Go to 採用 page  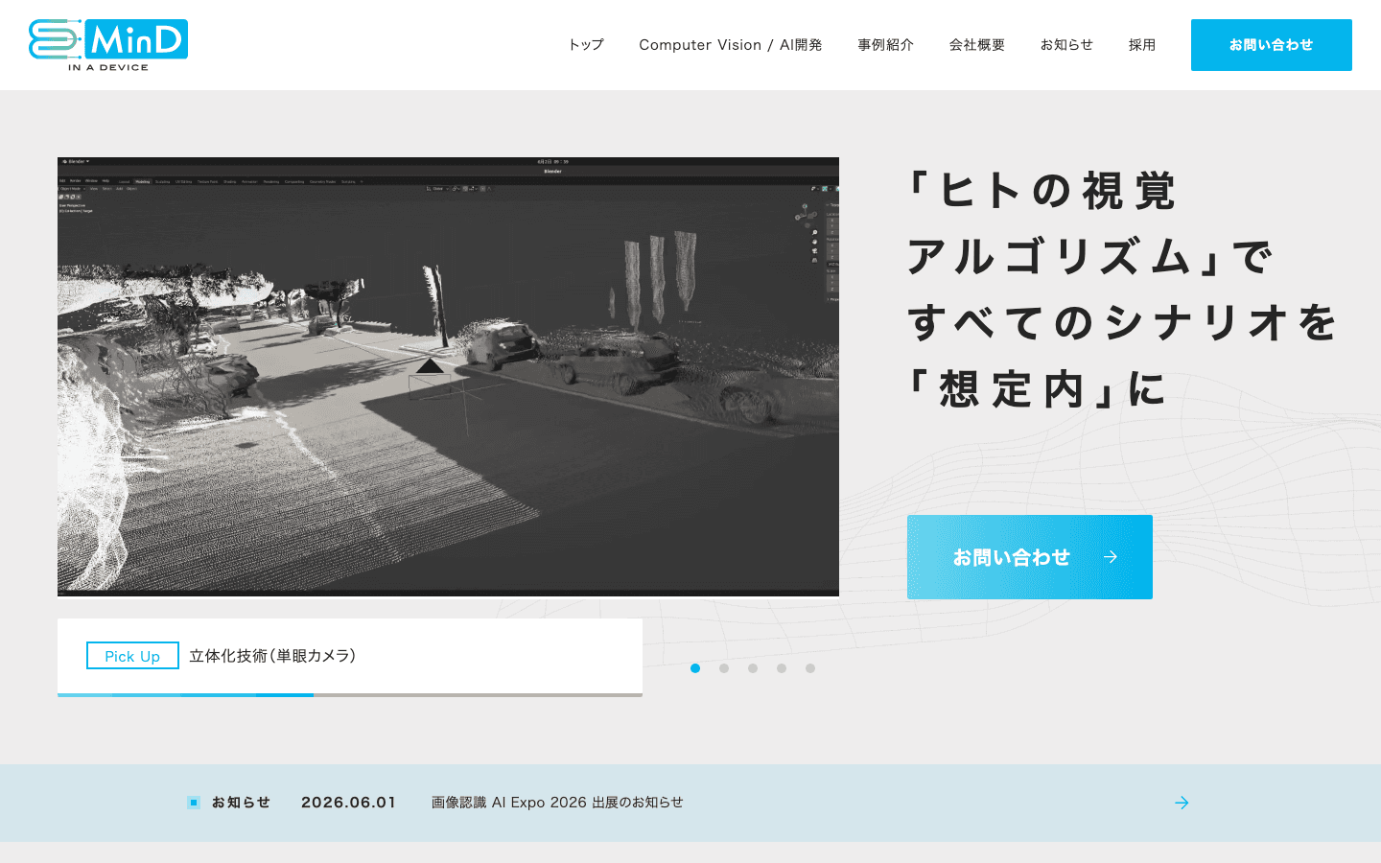point(1142,45)
